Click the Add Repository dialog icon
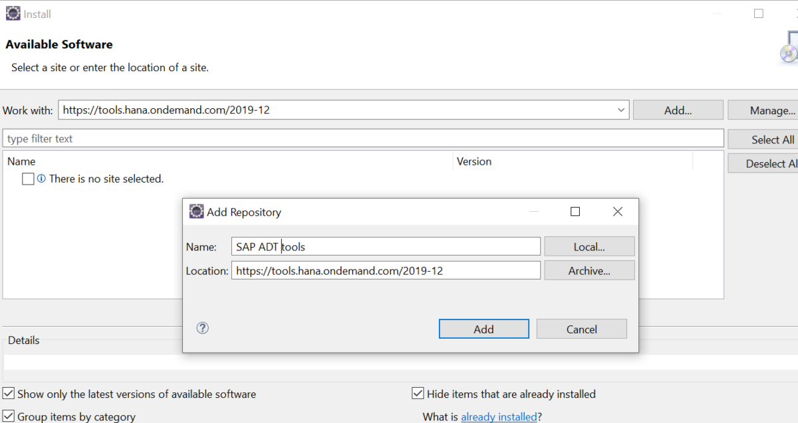The height and width of the screenshot is (423, 798). click(196, 211)
